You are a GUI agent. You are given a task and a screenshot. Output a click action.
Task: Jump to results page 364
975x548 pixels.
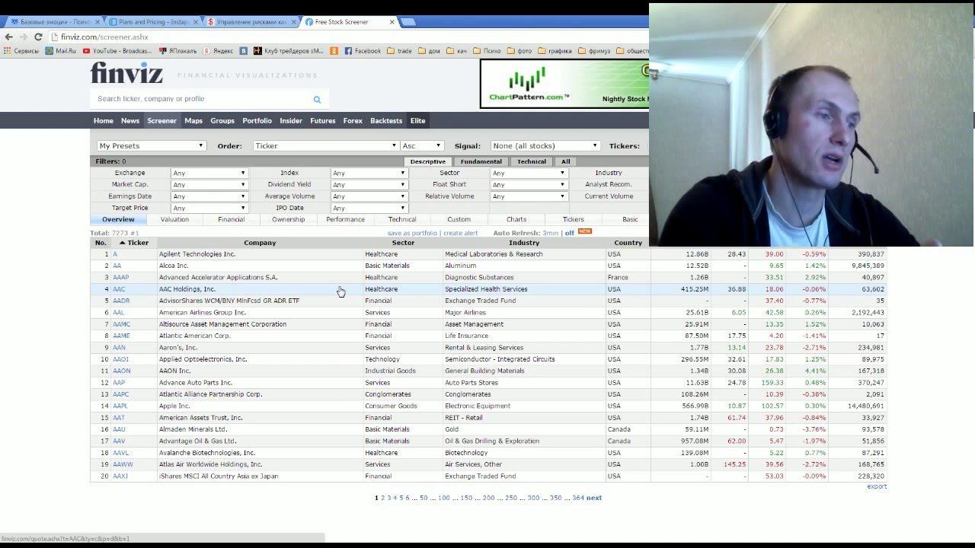[x=578, y=498]
